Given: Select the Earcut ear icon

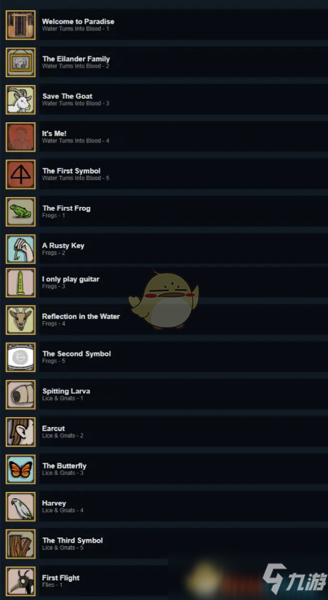Looking at the screenshot, I should click(20, 432).
